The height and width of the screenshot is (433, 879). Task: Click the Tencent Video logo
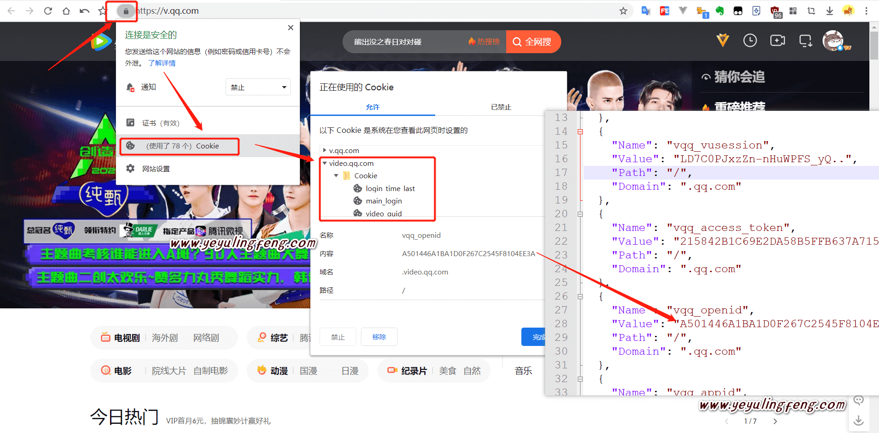tap(101, 42)
